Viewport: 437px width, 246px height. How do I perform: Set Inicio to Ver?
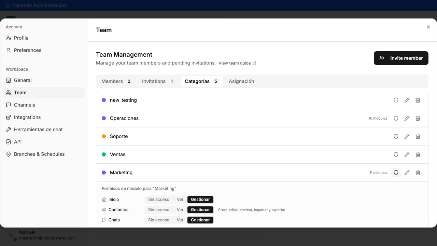[x=180, y=200]
